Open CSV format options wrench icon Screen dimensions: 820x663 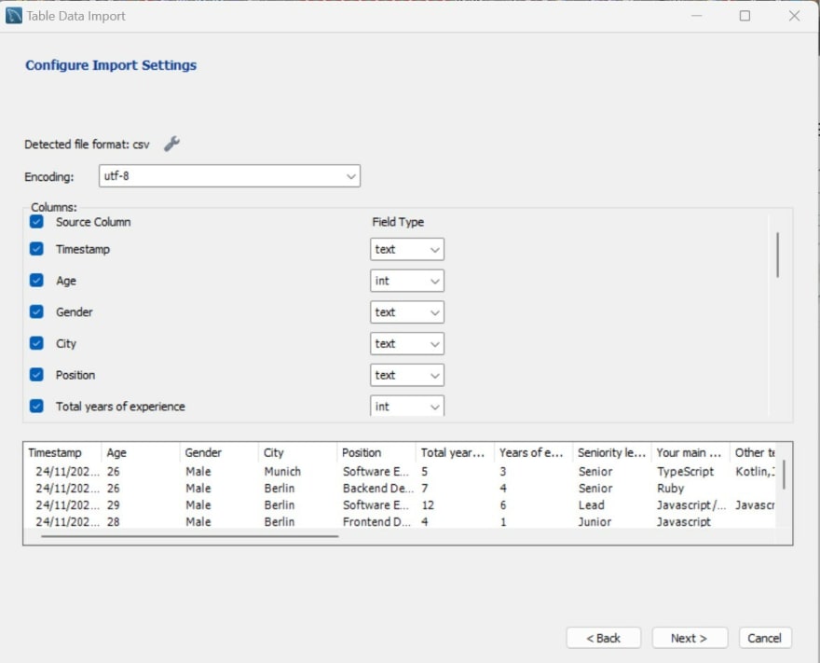pyautogui.click(x=171, y=144)
